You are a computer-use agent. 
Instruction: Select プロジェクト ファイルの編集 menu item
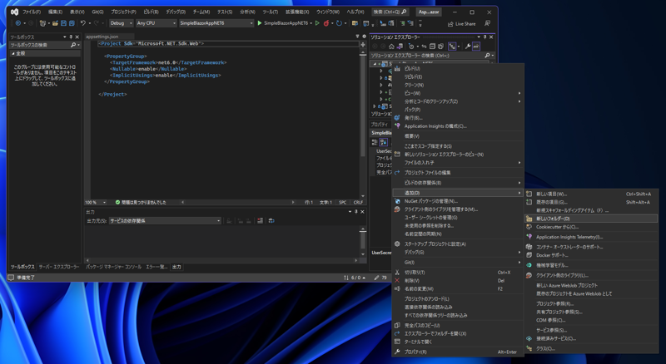[457, 173]
